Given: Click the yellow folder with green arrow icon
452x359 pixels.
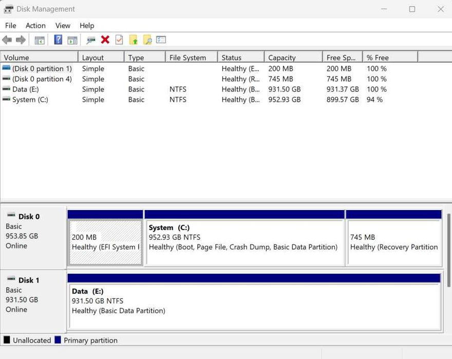Looking at the screenshot, I should coord(133,40).
